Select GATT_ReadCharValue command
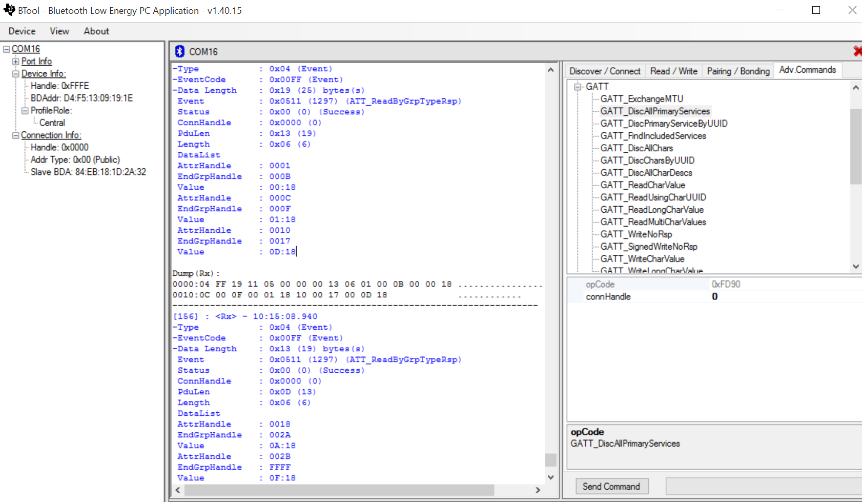The height and width of the screenshot is (502, 862). [x=643, y=185]
